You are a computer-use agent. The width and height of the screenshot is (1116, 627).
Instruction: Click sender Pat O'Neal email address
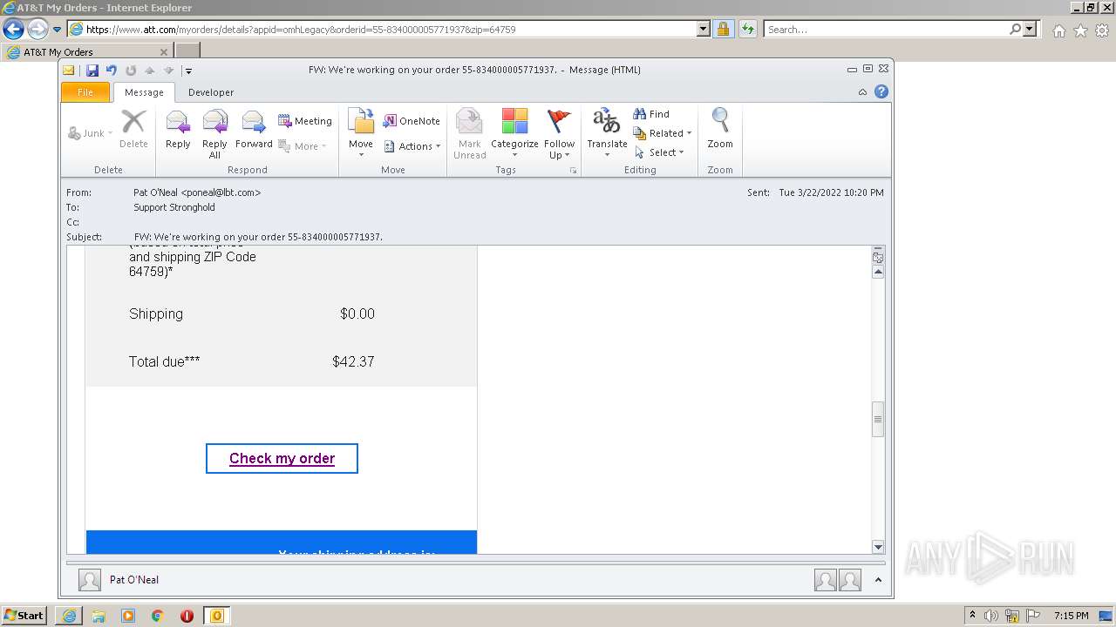click(197, 192)
